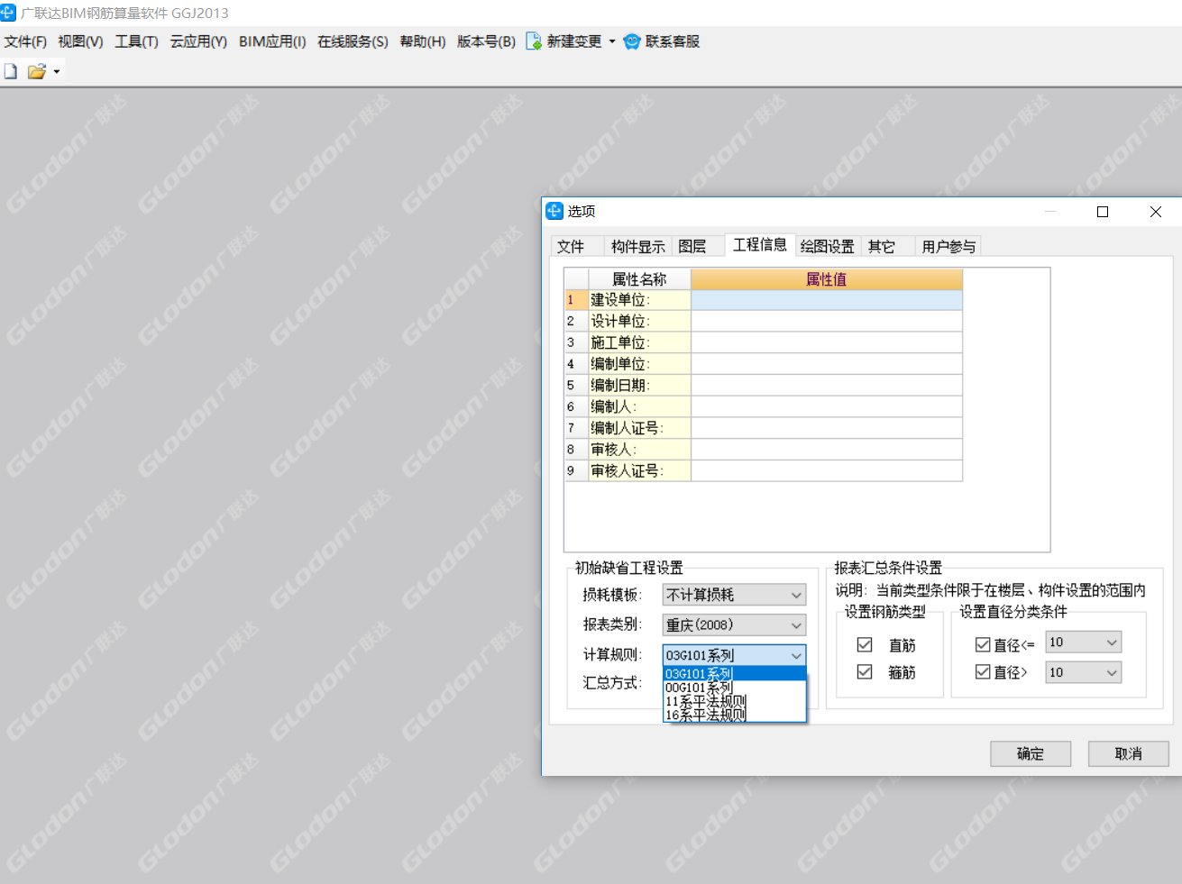Click the 新建变更 toolbar button

tap(564, 41)
